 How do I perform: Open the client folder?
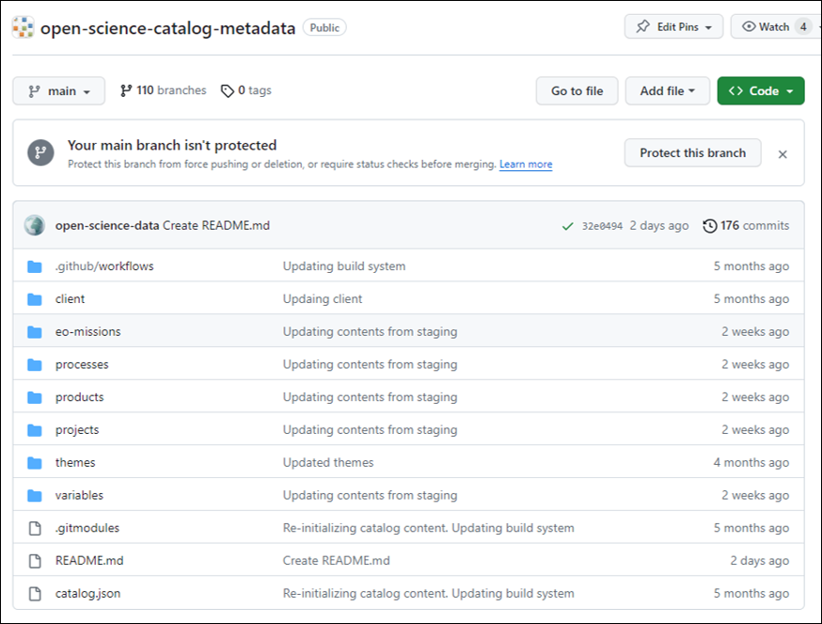pyautogui.click(x=70, y=298)
